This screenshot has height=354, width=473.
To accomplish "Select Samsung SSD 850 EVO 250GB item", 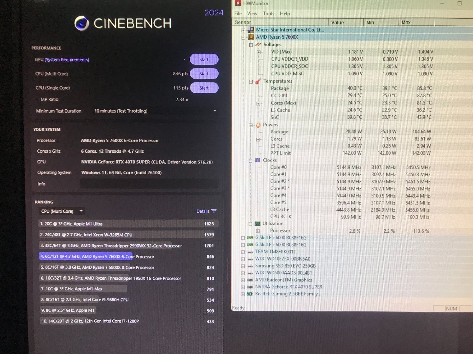I will (285, 266).
